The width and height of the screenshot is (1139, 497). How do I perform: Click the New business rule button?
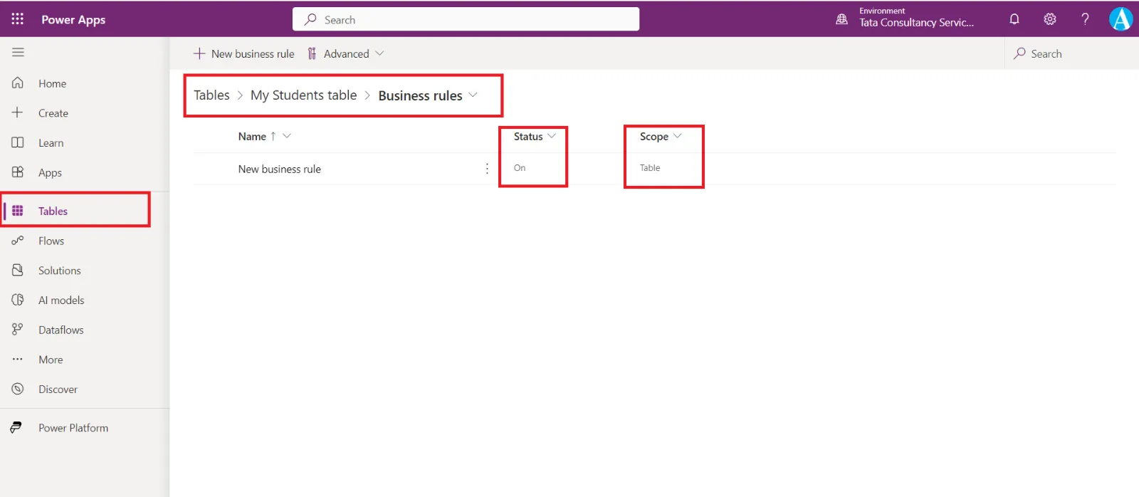coord(243,53)
